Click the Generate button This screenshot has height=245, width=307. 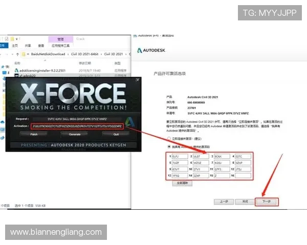pos(75,134)
